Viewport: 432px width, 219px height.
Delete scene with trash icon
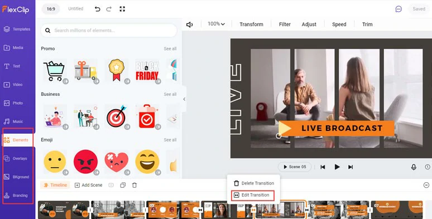(x=135, y=185)
